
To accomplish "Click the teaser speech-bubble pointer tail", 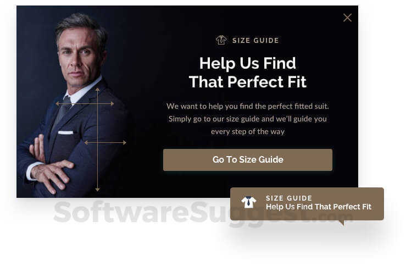I will [342, 223].
